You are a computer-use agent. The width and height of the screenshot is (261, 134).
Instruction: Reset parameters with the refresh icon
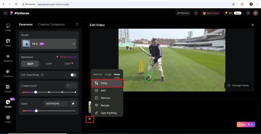click(x=77, y=24)
